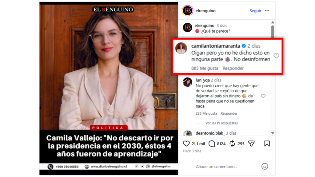Expand Ver las 19 respuestas
The height and width of the screenshot is (177, 315).
pos(221,123)
